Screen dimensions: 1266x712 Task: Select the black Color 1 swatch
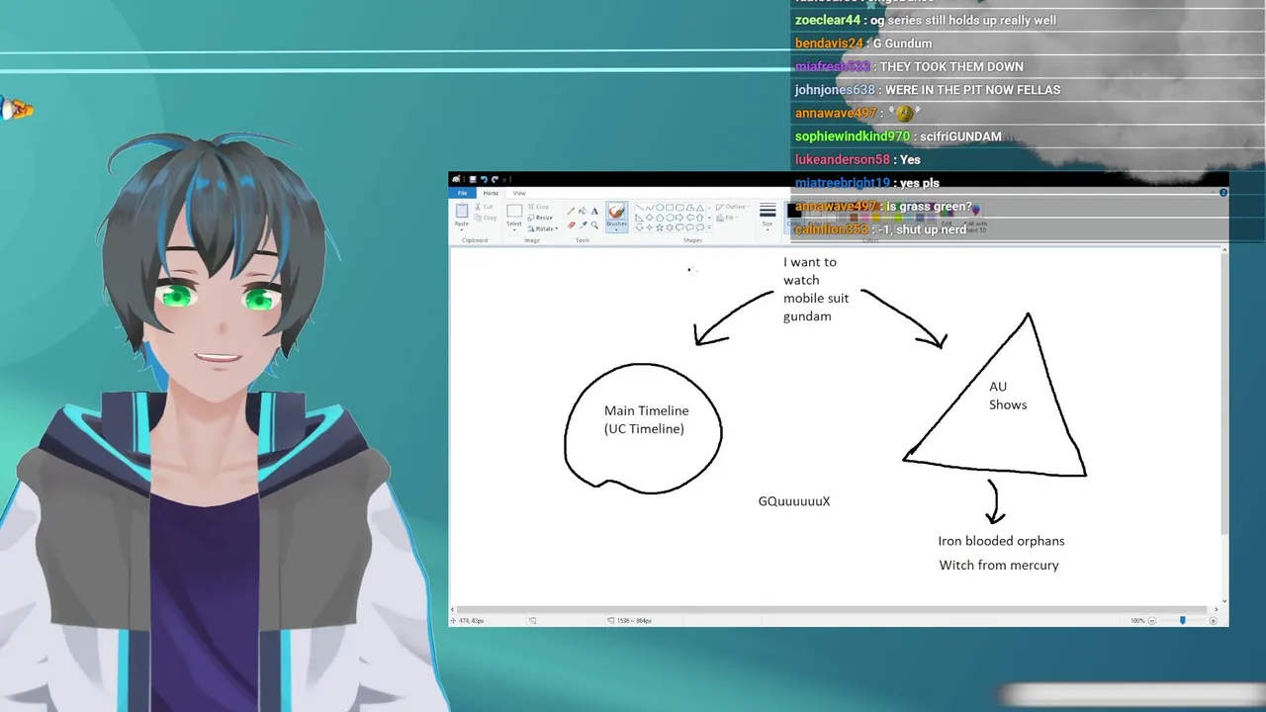(x=794, y=210)
